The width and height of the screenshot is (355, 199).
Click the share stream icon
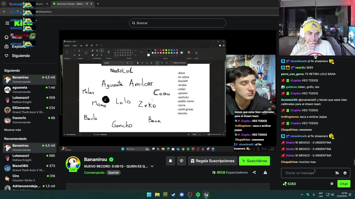(254, 172)
